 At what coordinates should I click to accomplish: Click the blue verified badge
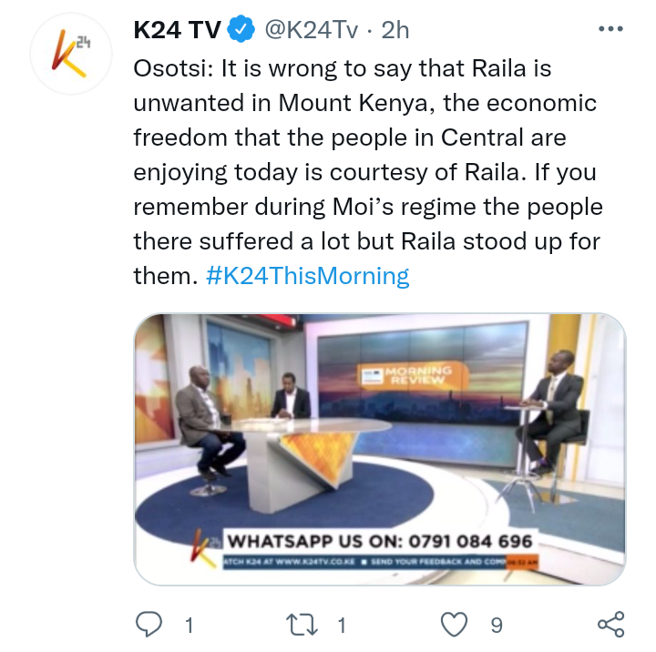(x=241, y=29)
